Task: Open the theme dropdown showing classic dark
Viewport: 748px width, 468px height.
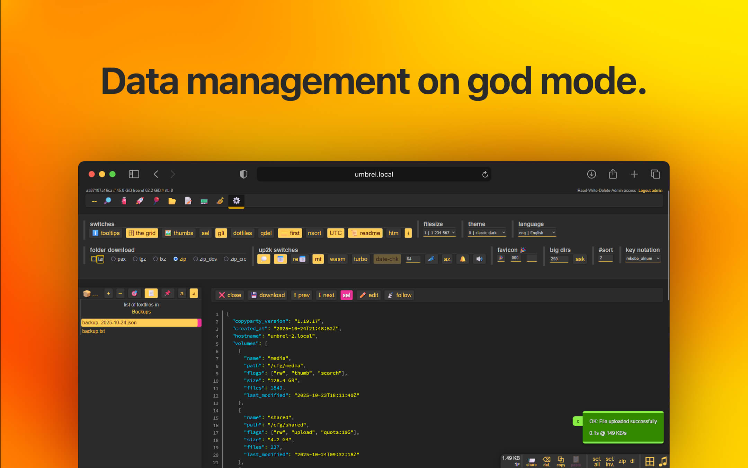Action: (x=486, y=233)
